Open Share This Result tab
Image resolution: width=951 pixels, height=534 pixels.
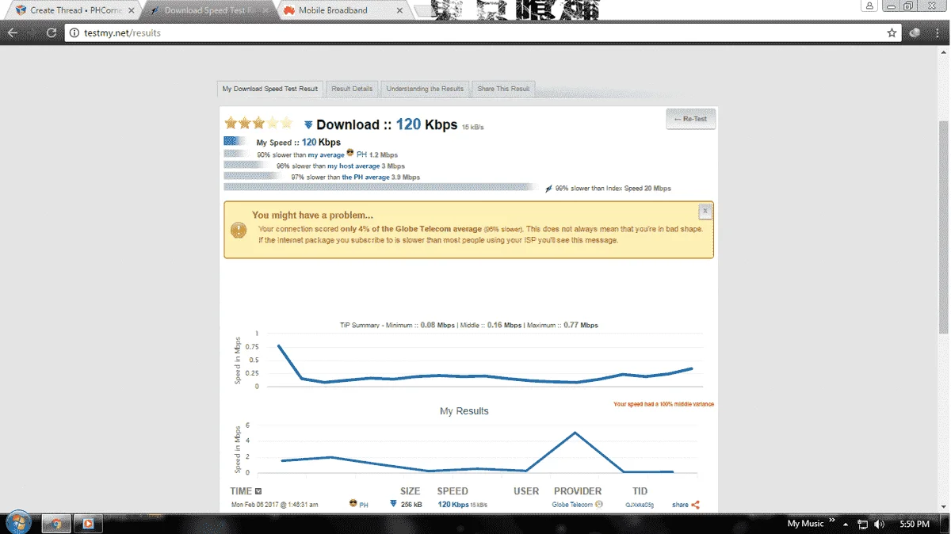(x=503, y=89)
